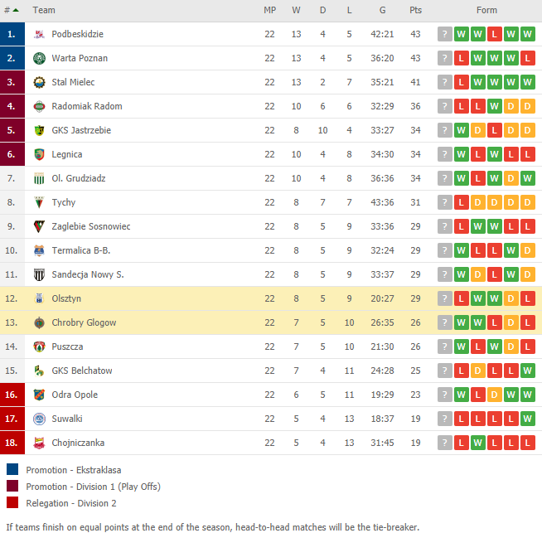Click the Warta Poznan club crest icon
Screen dimensions: 542x533
click(39, 58)
